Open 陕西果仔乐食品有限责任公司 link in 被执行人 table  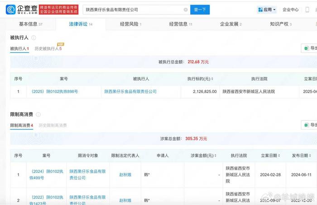[130, 92]
